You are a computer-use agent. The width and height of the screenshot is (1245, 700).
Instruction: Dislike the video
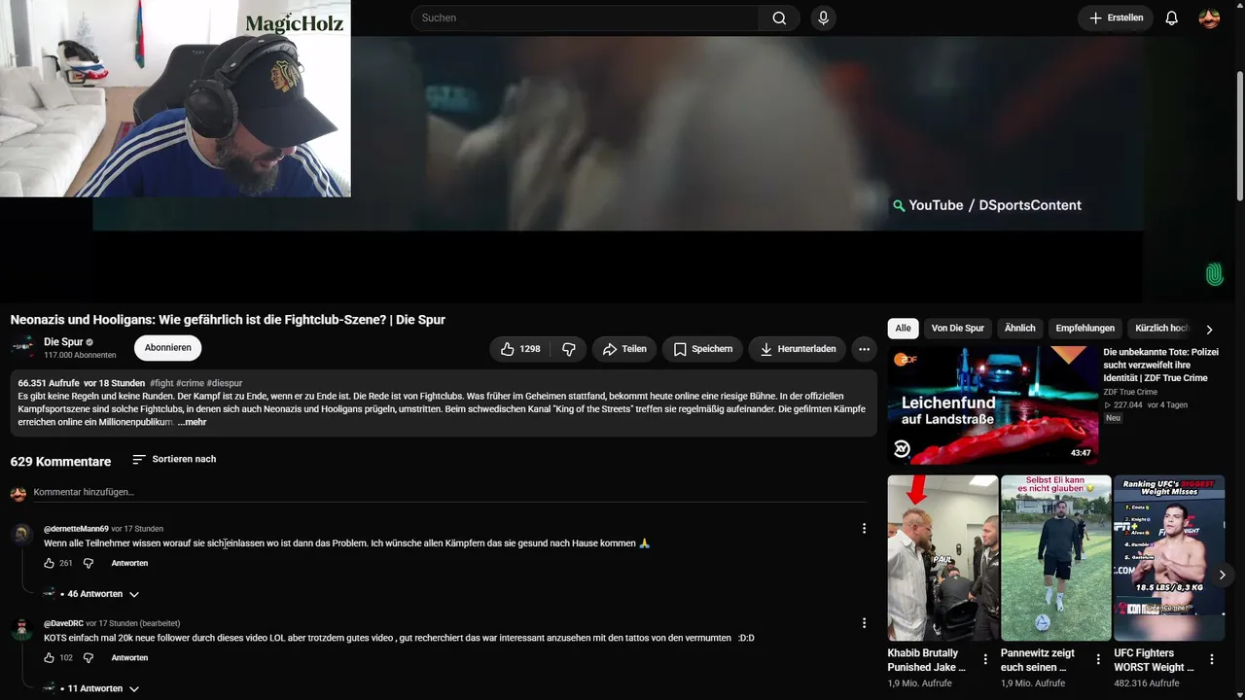pyautogui.click(x=569, y=349)
